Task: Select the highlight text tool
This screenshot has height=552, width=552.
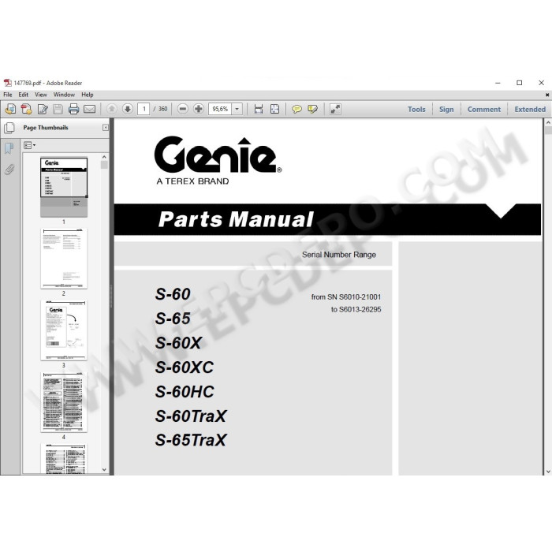Action: coord(312,109)
